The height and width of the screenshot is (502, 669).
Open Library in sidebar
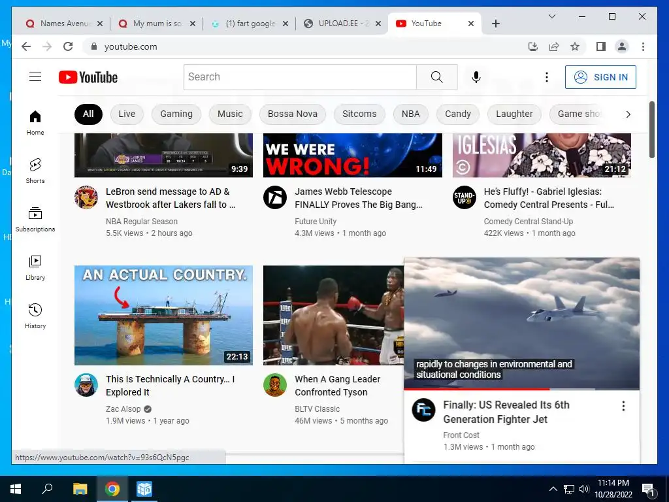(35, 267)
